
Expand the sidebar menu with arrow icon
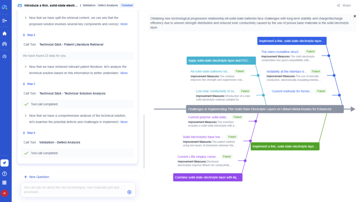pos(5,21)
